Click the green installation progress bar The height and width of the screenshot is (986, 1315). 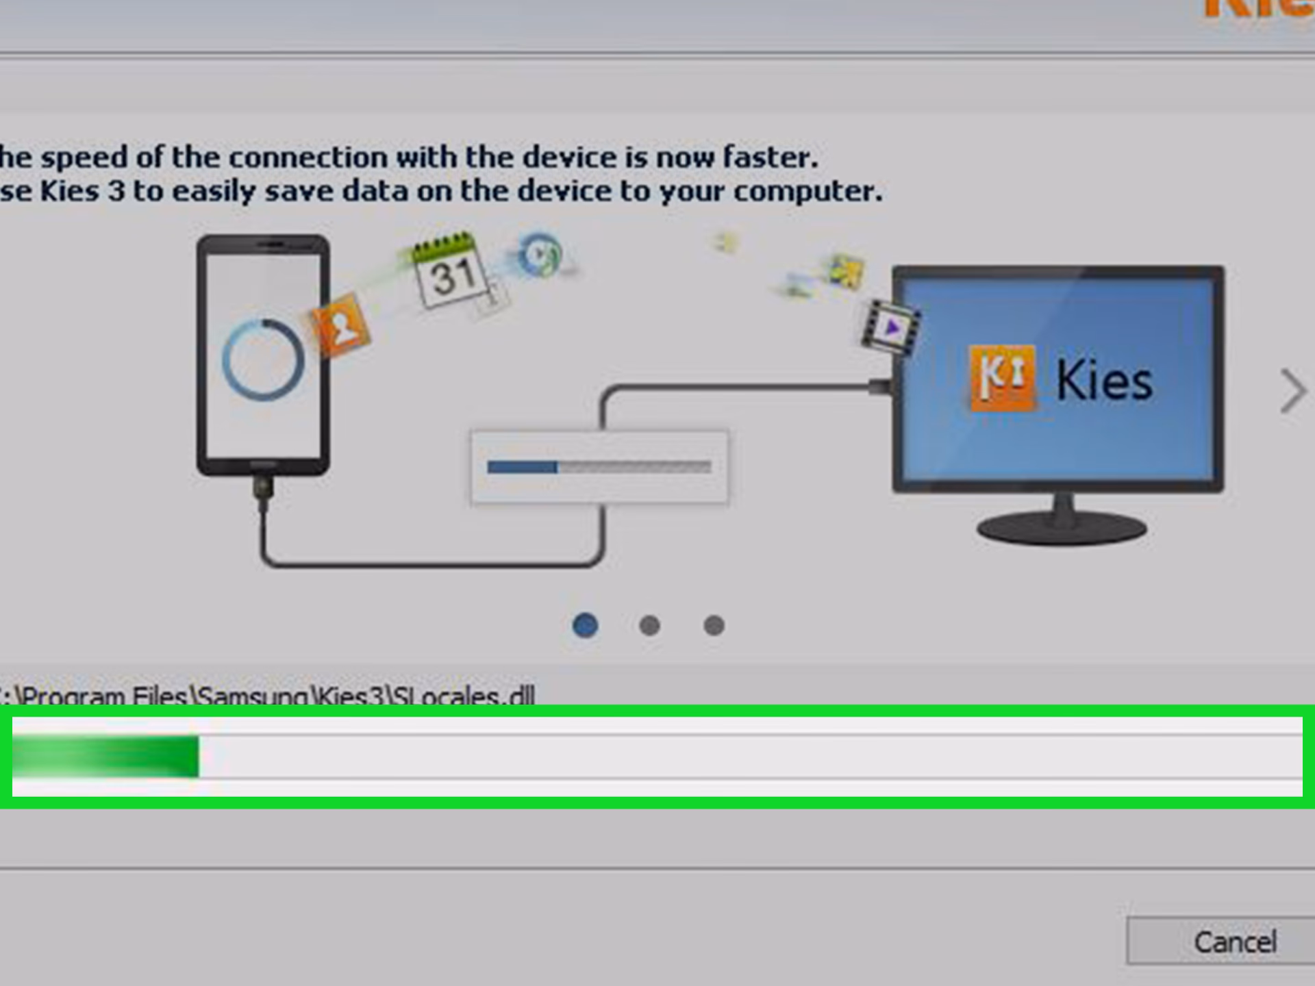pyautogui.click(x=657, y=757)
